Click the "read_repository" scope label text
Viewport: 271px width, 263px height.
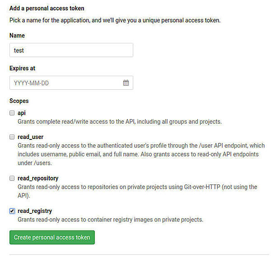pos(38,178)
